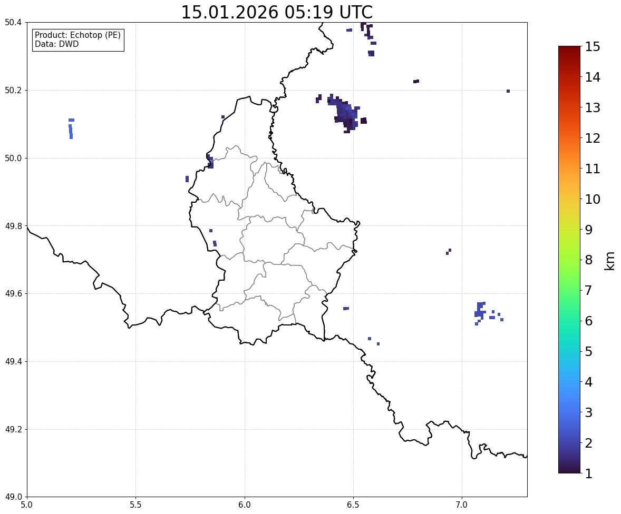621x514 pixels.
Task: Click the "Data: DWD" legend line
Action: pyautogui.click(x=56, y=44)
